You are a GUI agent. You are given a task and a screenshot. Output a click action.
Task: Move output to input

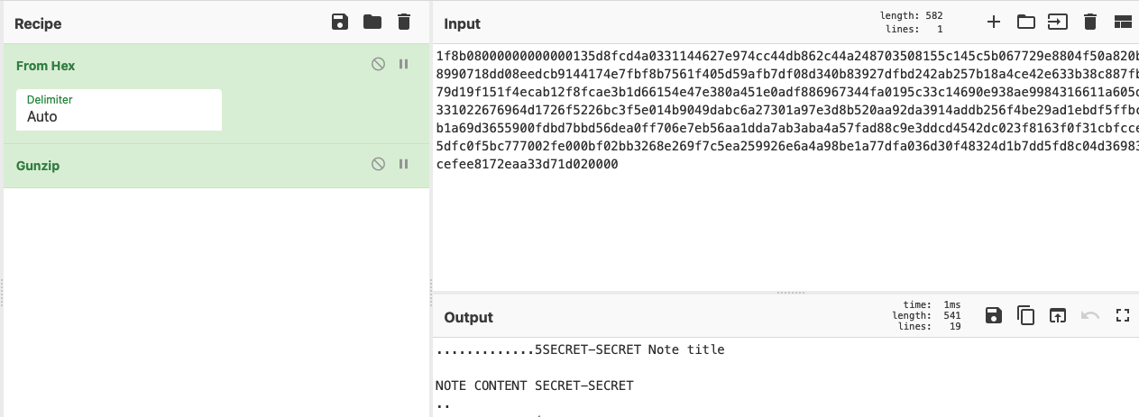(x=1057, y=315)
